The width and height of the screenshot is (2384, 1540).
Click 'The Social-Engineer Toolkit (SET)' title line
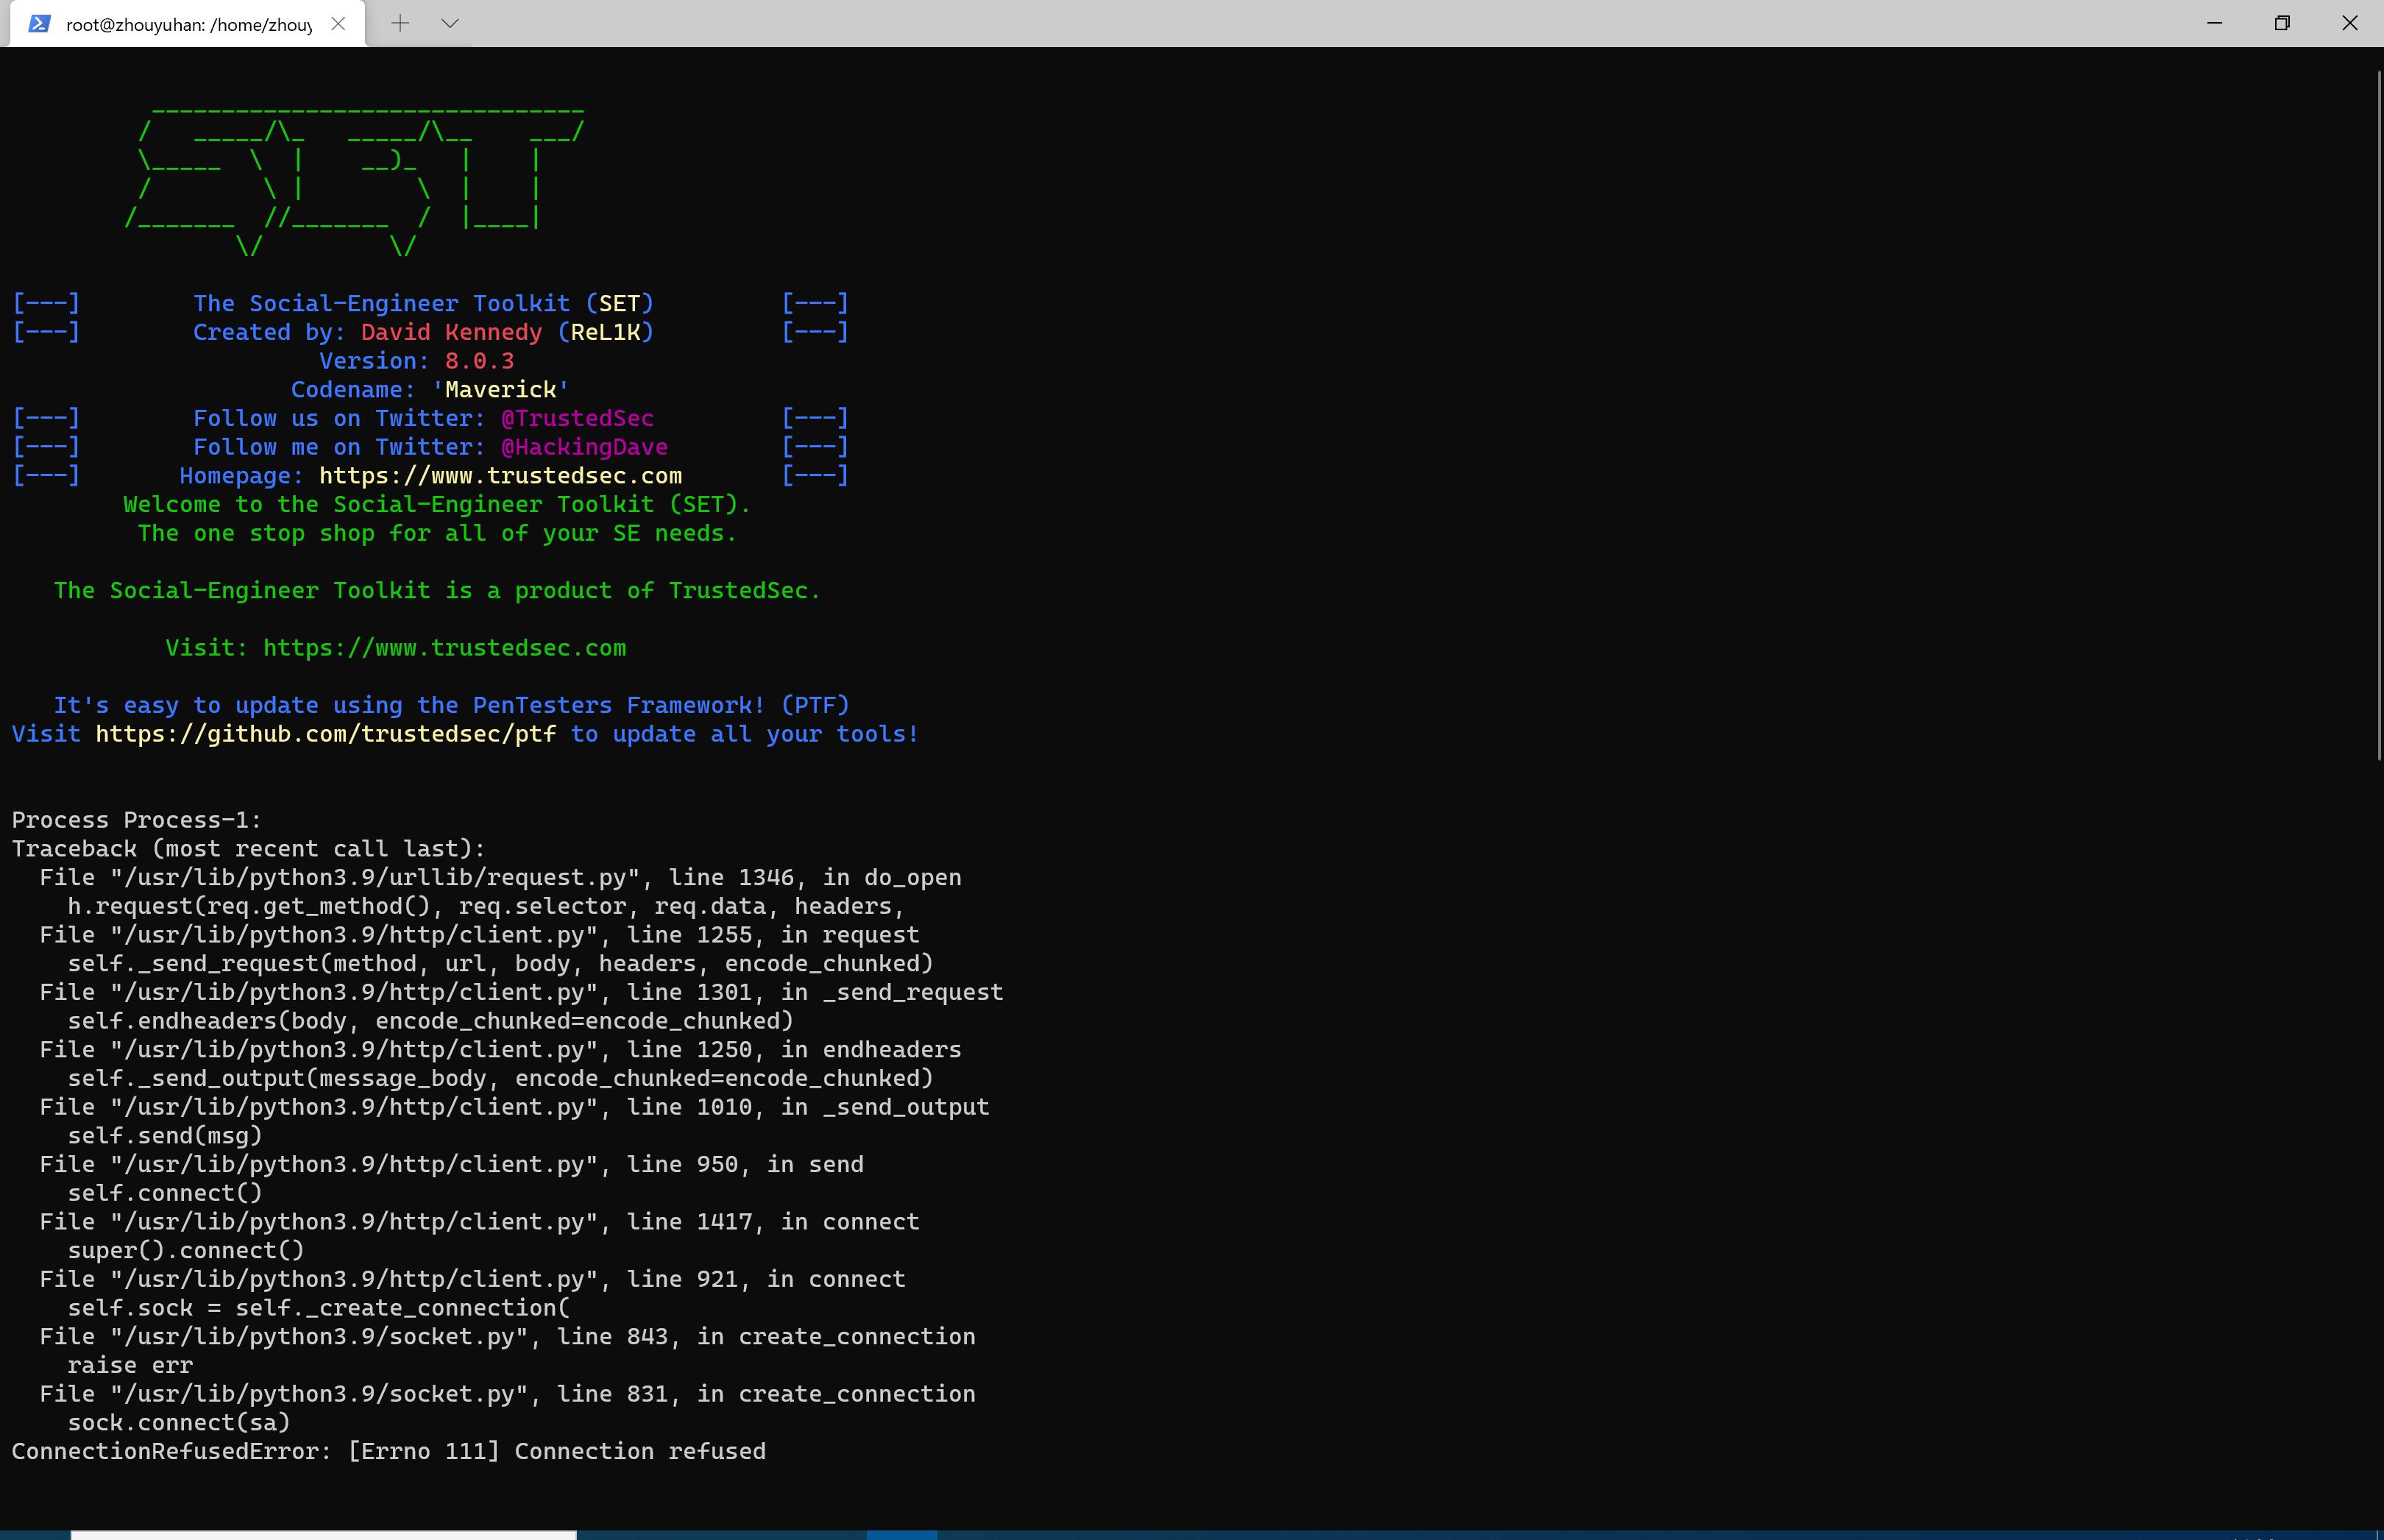point(423,303)
